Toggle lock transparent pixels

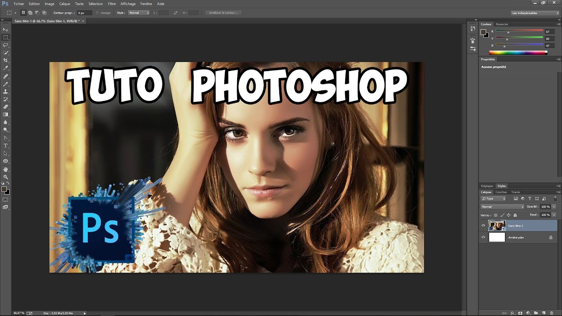coord(496,215)
